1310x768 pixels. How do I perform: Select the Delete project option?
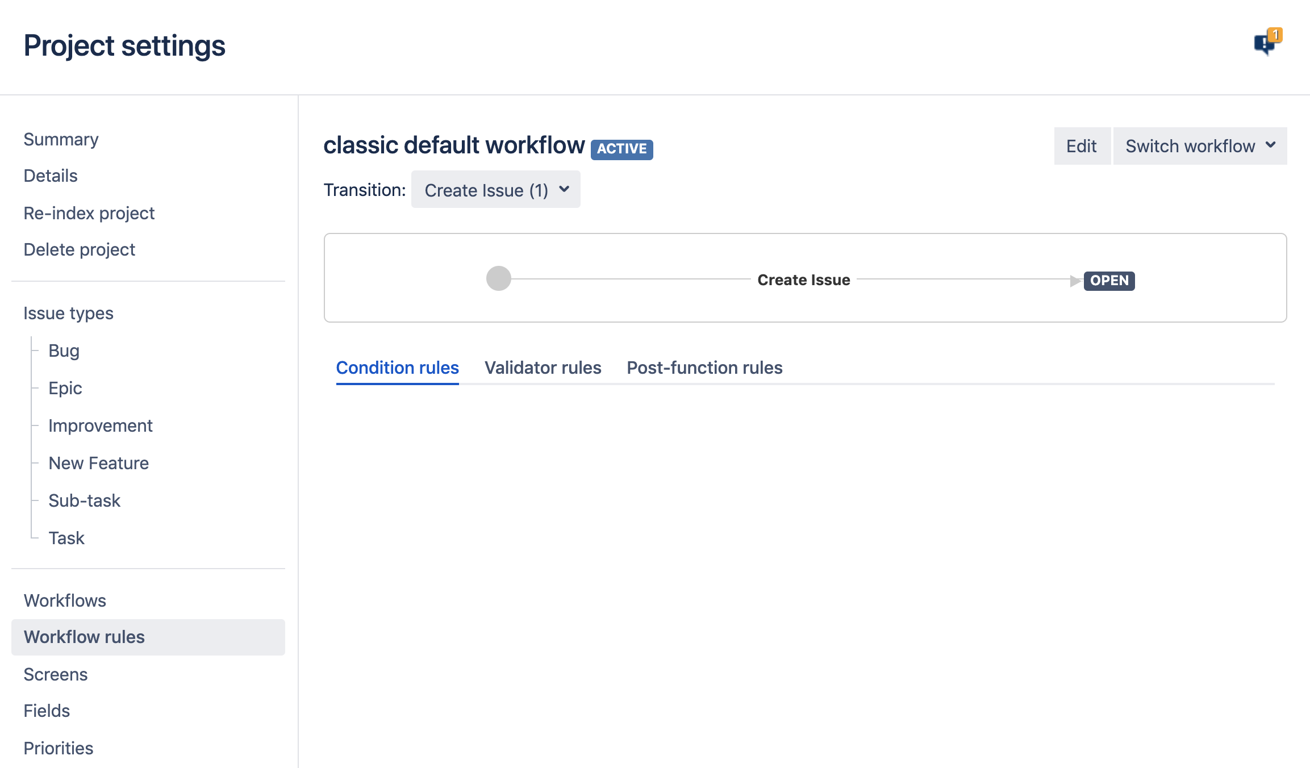click(80, 249)
